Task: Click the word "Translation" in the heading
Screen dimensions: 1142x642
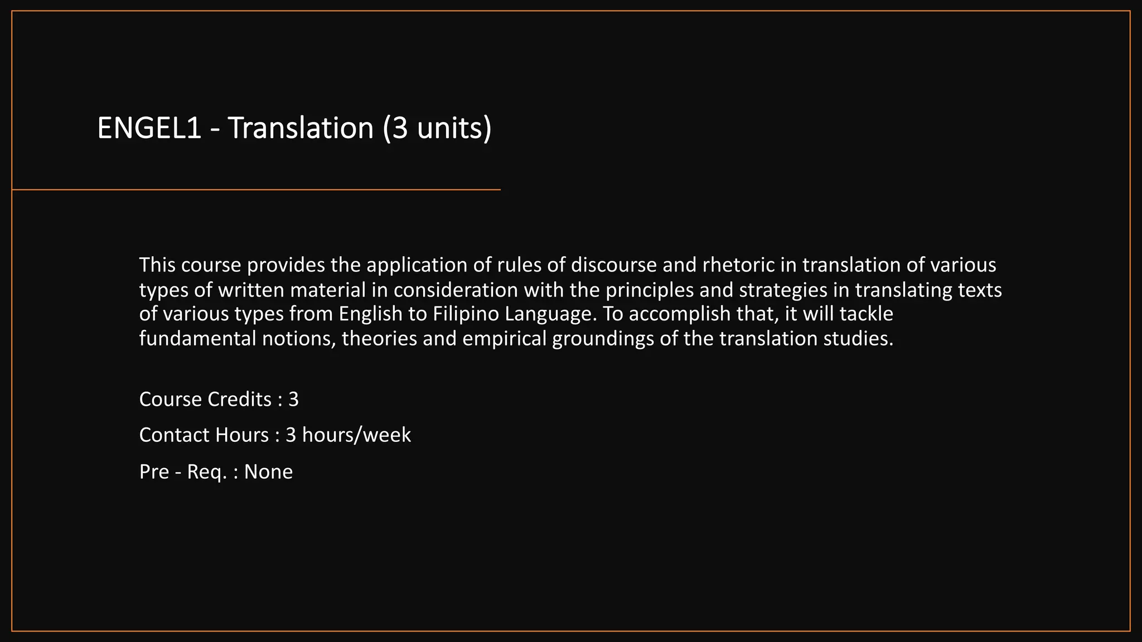Action: [x=301, y=128]
